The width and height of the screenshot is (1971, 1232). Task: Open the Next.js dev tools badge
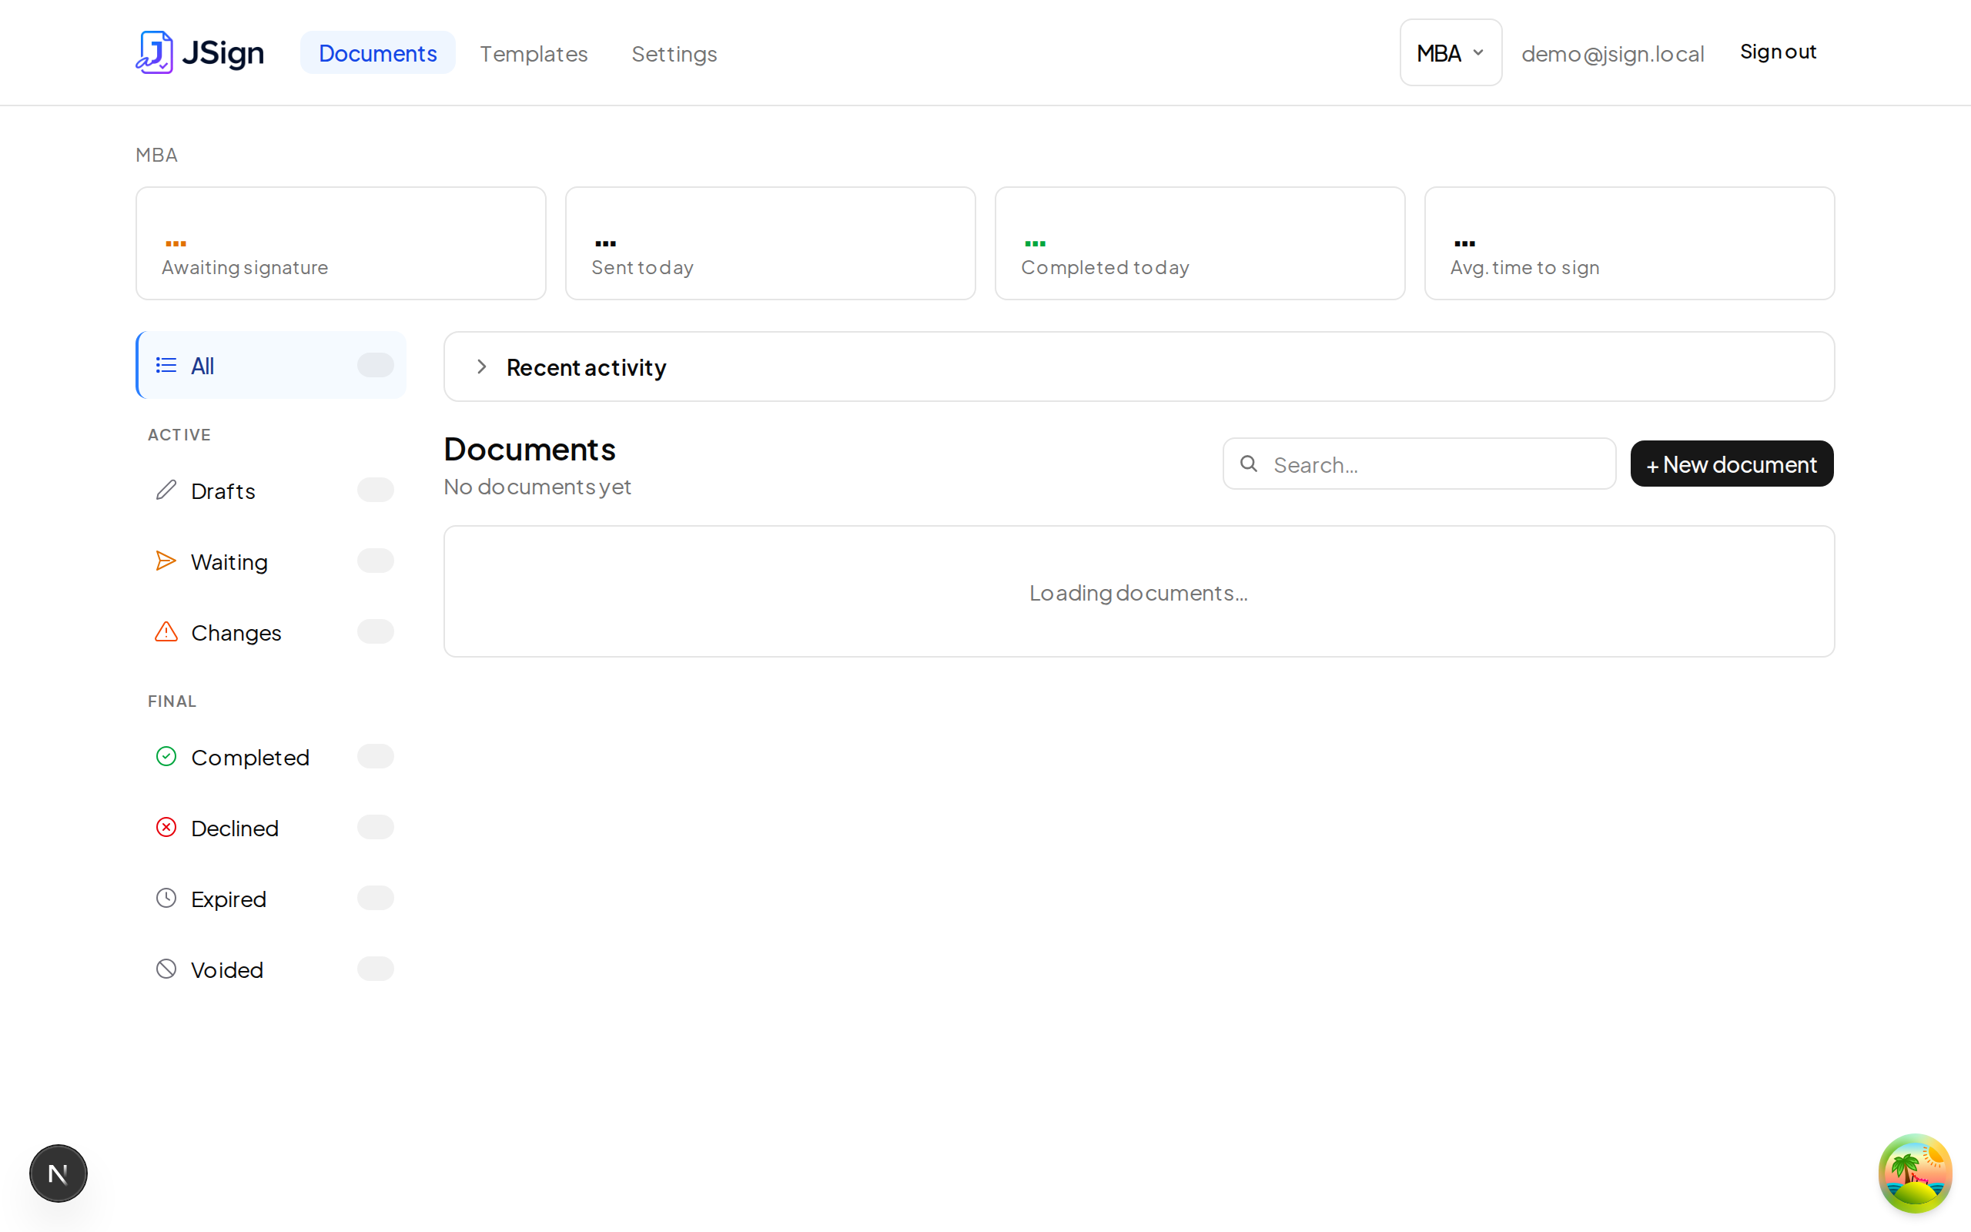point(58,1173)
